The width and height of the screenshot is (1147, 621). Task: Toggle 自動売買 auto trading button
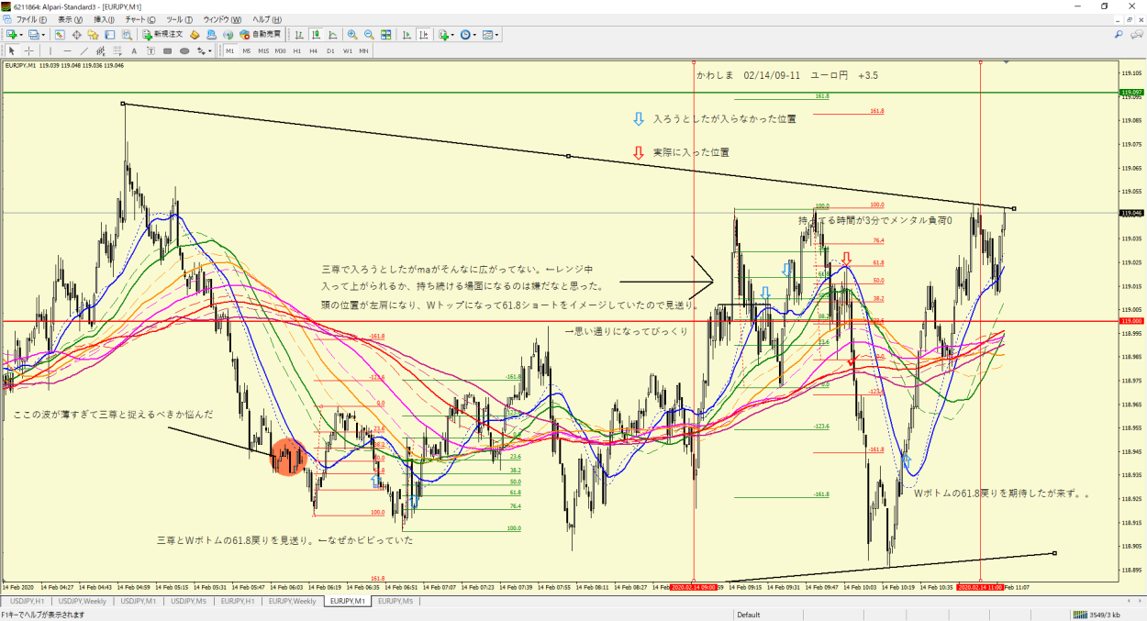[261, 35]
